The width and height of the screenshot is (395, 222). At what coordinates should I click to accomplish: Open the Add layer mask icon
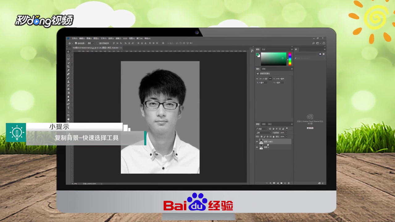274,183
